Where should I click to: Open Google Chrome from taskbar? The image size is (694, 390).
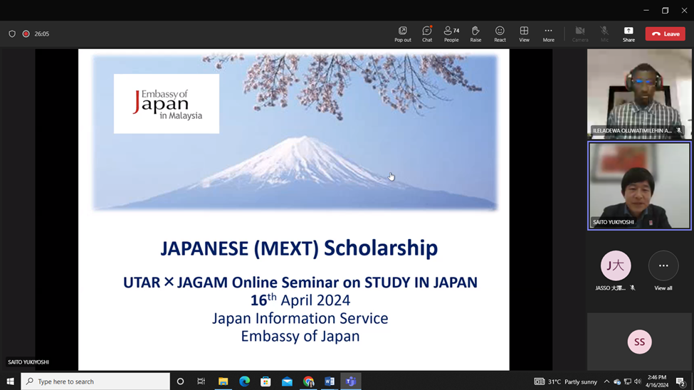[308, 381]
